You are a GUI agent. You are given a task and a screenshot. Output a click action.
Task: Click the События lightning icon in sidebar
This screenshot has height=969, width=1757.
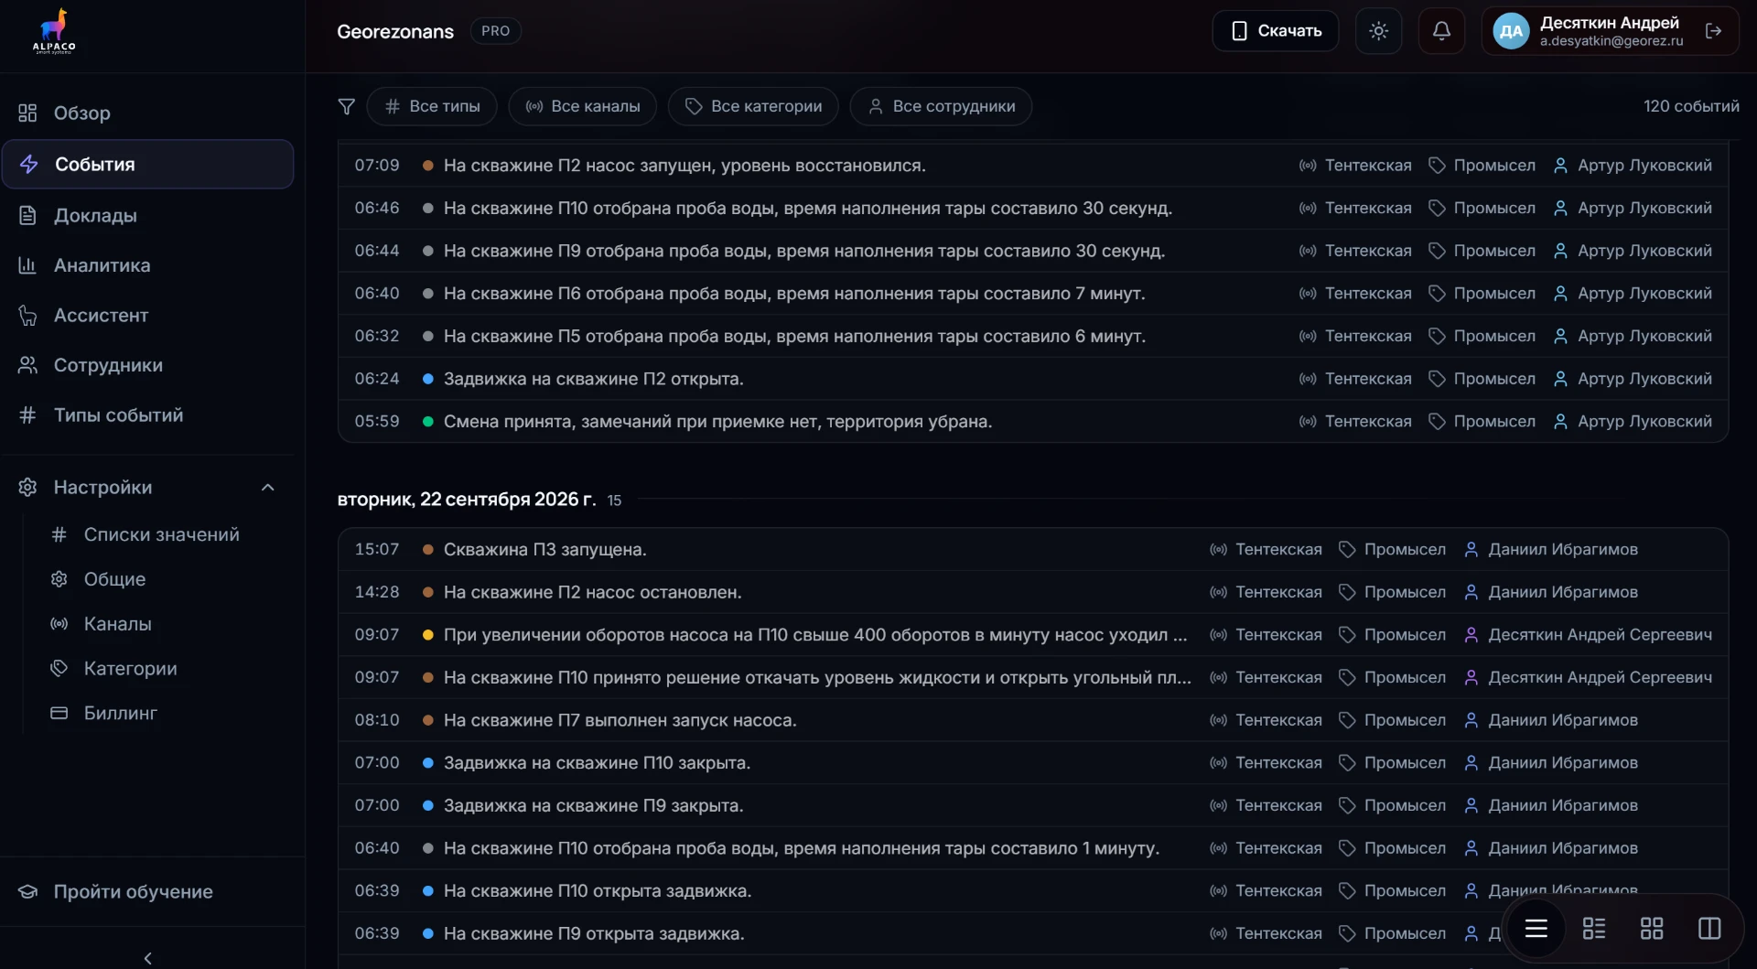point(29,165)
